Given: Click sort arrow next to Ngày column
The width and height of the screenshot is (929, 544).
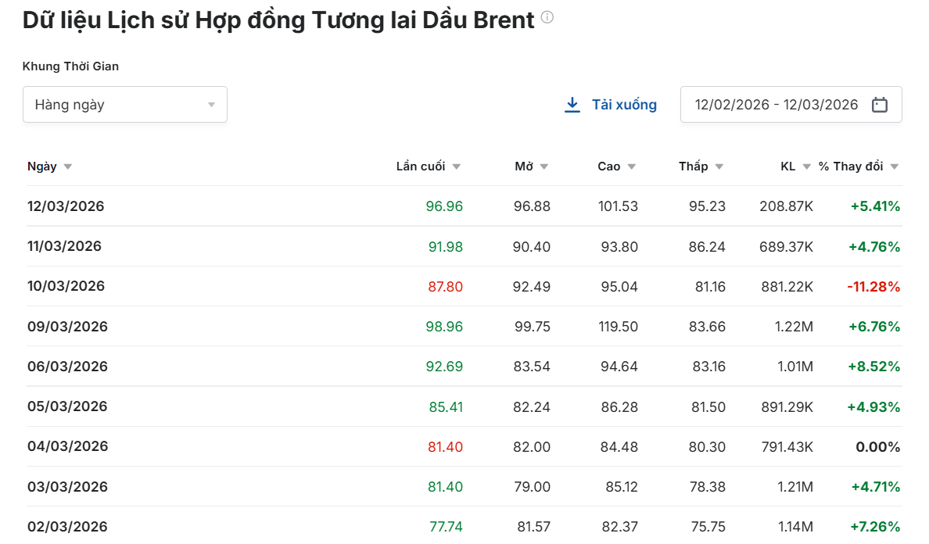Looking at the screenshot, I should pyautogui.click(x=67, y=166).
